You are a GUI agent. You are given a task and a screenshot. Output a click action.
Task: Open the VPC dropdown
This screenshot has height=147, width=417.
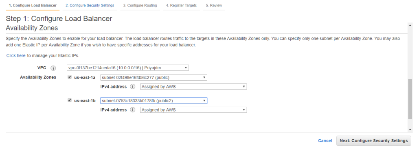pos(128,68)
